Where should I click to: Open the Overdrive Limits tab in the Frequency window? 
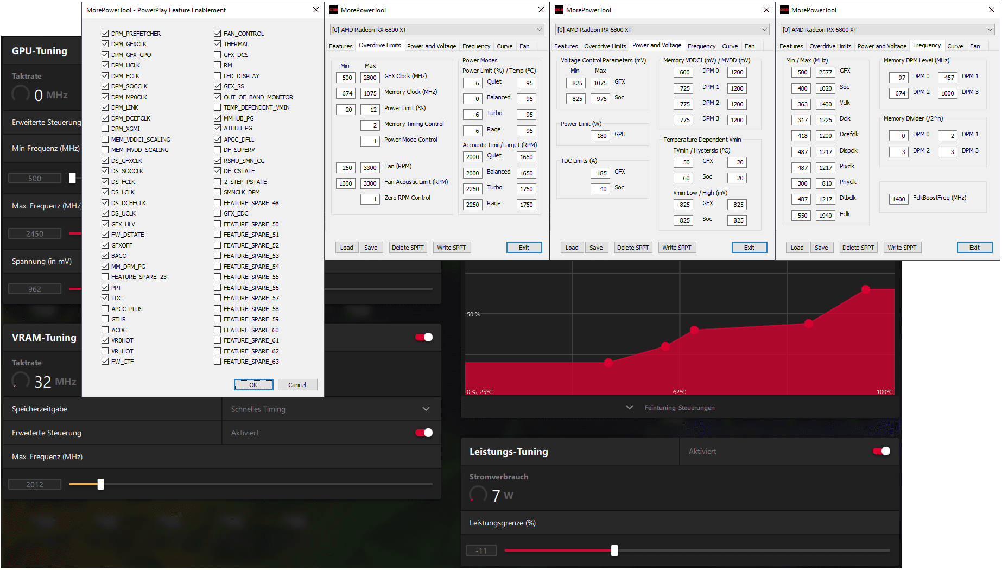(830, 46)
